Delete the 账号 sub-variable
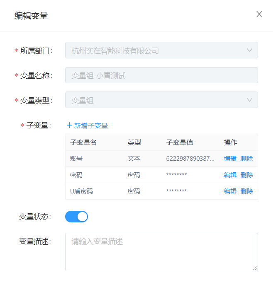Image resolution: width=273 pixels, height=287 pixels. pos(246,159)
